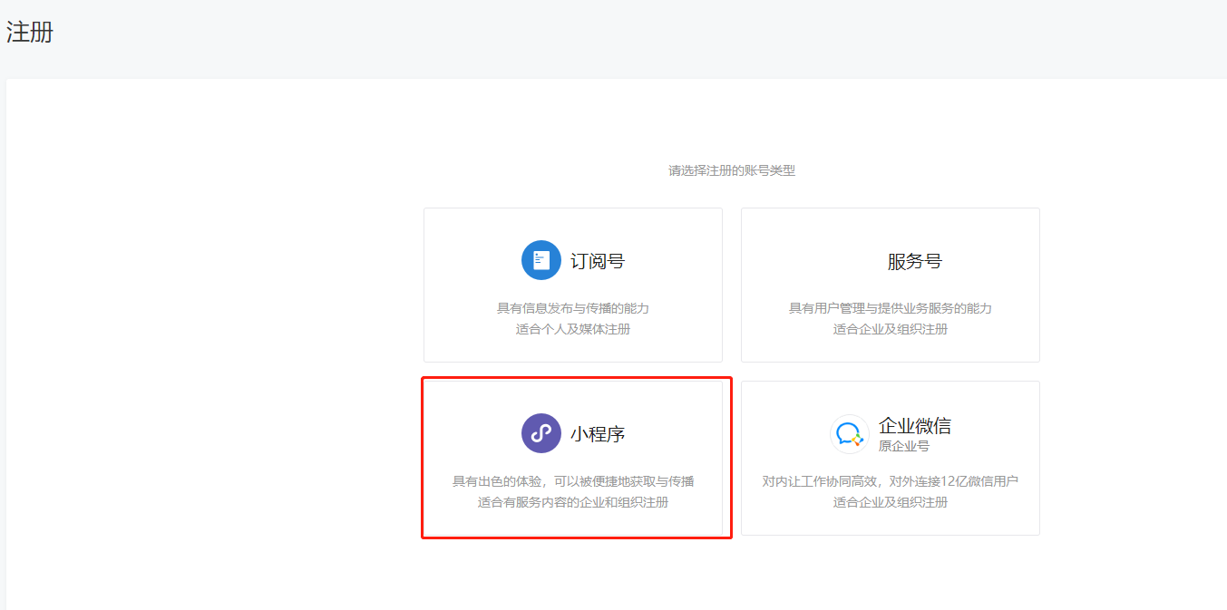
Task: Choose the 小程序 account type title
Action: pyautogui.click(x=598, y=434)
